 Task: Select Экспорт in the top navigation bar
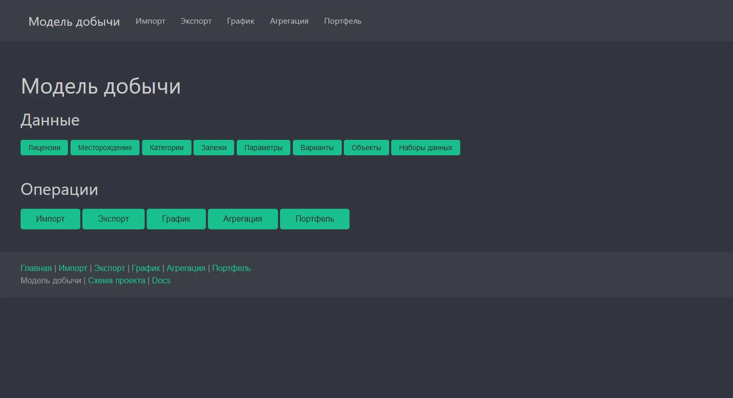196,21
